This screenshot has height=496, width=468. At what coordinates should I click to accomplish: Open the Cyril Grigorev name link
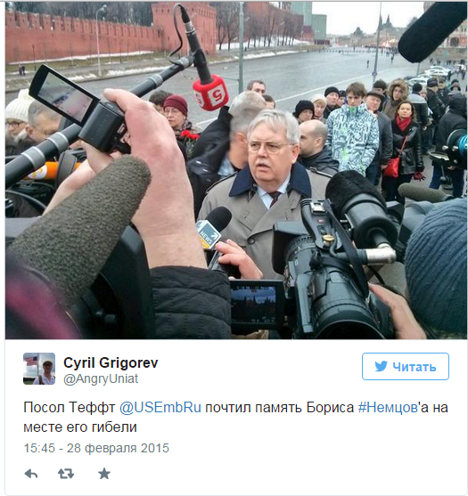[111, 362]
